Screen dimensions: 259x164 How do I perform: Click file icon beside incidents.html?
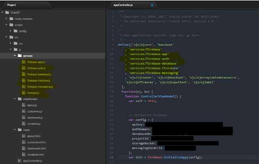[x=23, y=154]
